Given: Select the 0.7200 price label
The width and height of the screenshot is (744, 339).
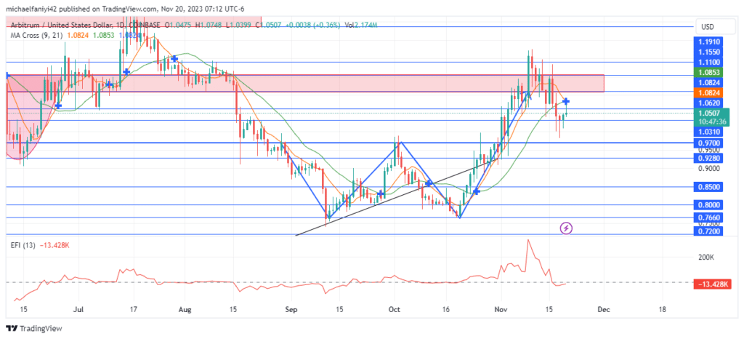Looking at the screenshot, I should click(708, 231).
